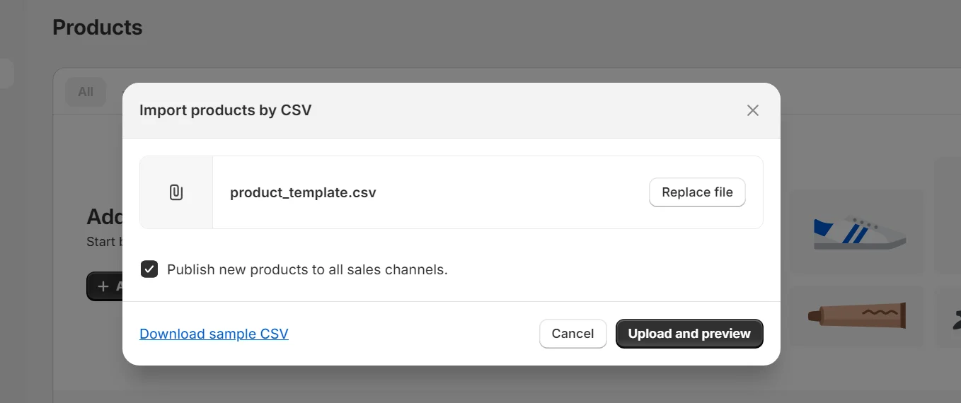
Task: Click the 'Import products by CSV' dialog title
Action: (225, 110)
